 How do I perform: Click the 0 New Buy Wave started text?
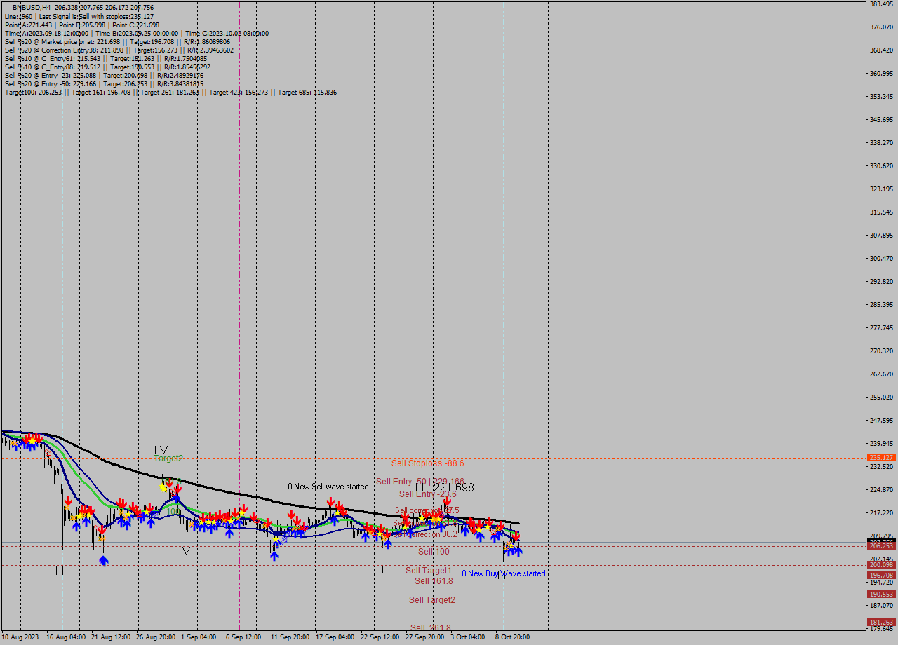click(x=504, y=573)
